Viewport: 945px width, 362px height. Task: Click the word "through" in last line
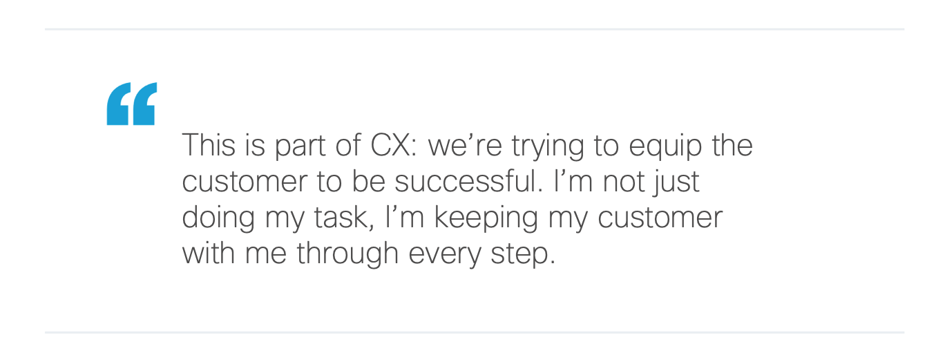coord(348,254)
